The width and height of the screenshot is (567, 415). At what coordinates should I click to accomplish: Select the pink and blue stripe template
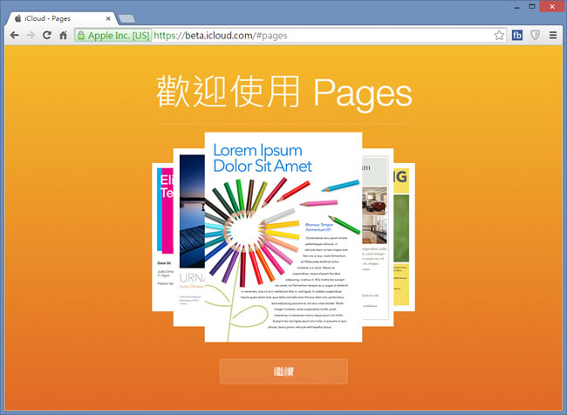click(x=163, y=237)
